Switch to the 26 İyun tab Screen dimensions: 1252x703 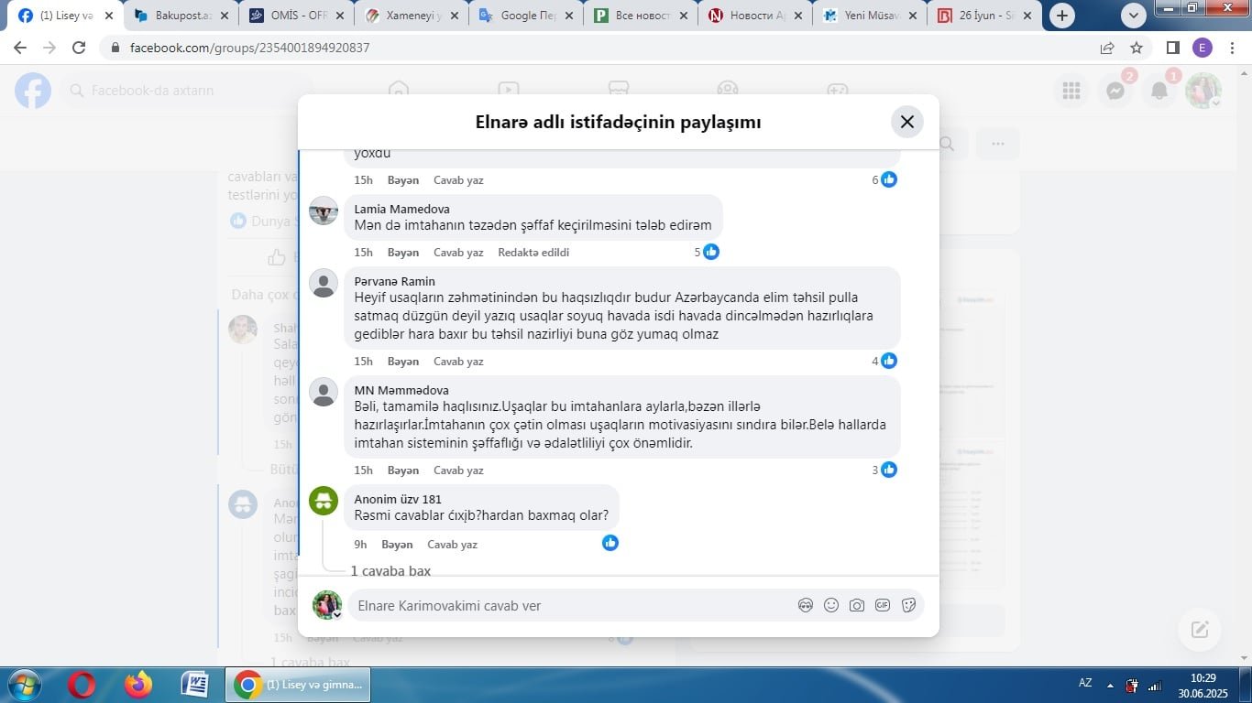[x=984, y=16]
